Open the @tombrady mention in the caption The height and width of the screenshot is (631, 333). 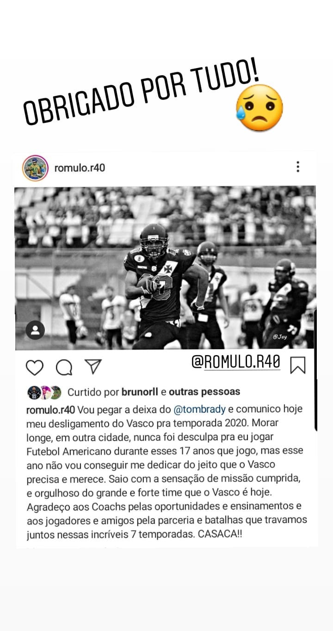pos(199,410)
